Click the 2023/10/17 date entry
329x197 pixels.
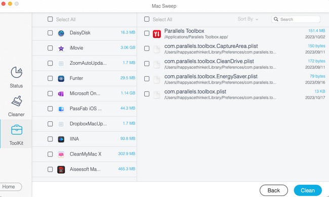coord(315,97)
